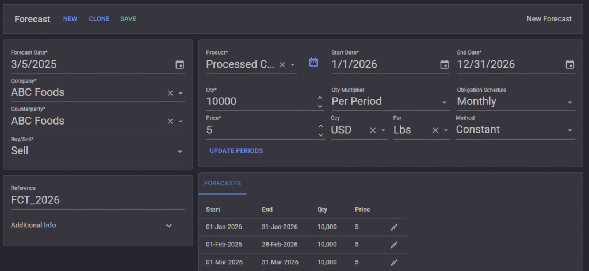Viewport: 589px width, 271px height.
Task: Increase the Price value with up arrow
Action: 320,126
